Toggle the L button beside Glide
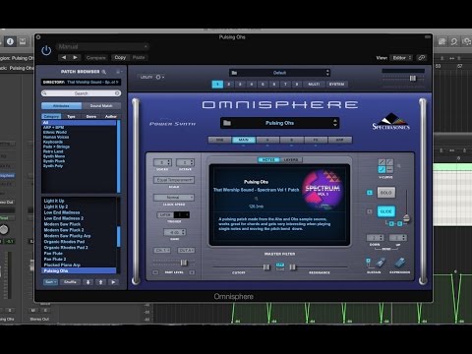The image size is (472, 354). (370, 211)
